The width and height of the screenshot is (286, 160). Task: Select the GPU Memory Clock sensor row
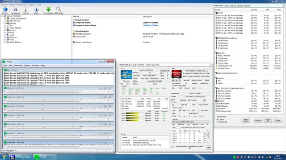[x=249, y=111]
